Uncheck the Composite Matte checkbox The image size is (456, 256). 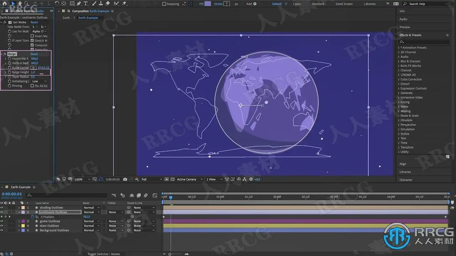click(32, 45)
